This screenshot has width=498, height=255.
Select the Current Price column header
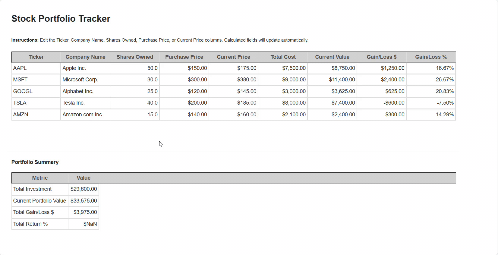coord(234,57)
